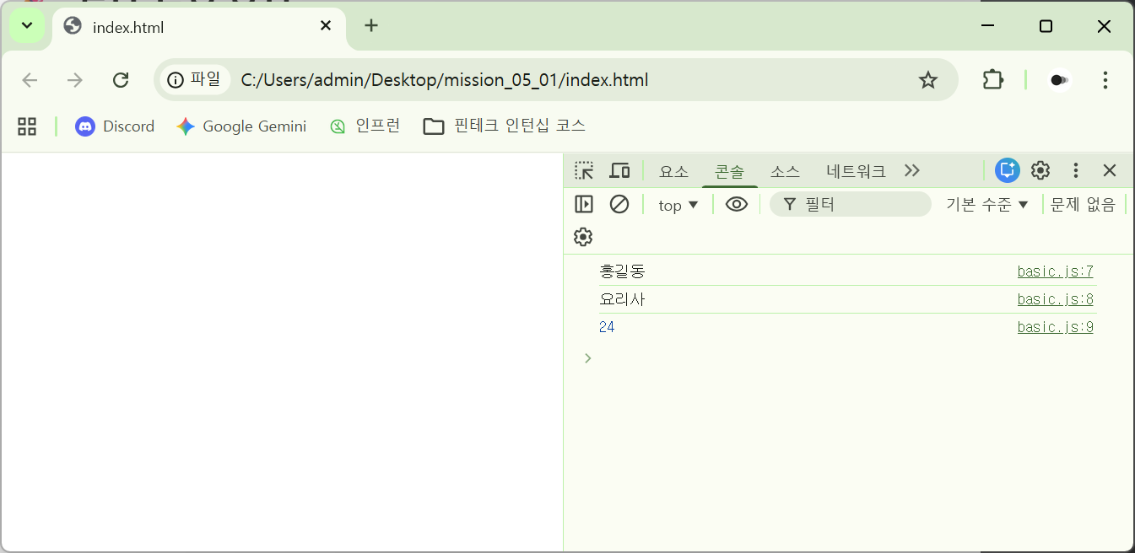Open the DevTools three-dot customize menu
Image resolution: width=1135 pixels, height=553 pixels.
tap(1075, 170)
